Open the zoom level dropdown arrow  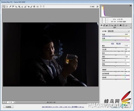click(14, 102)
